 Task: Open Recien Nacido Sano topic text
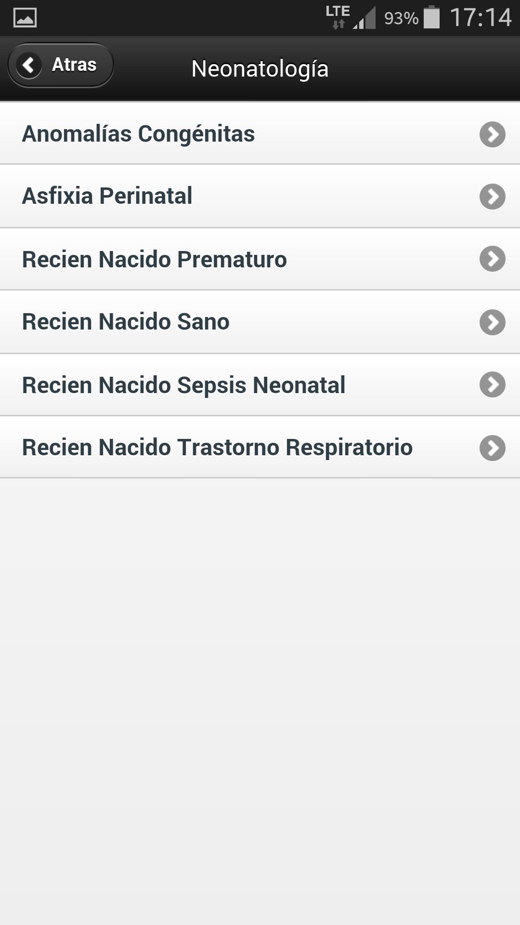(126, 322)
